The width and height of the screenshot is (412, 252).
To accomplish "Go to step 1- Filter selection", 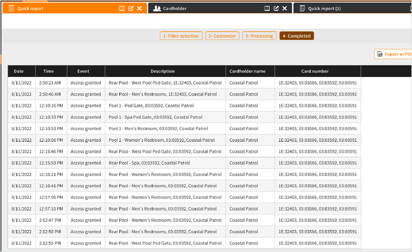I will pos(181,36).
